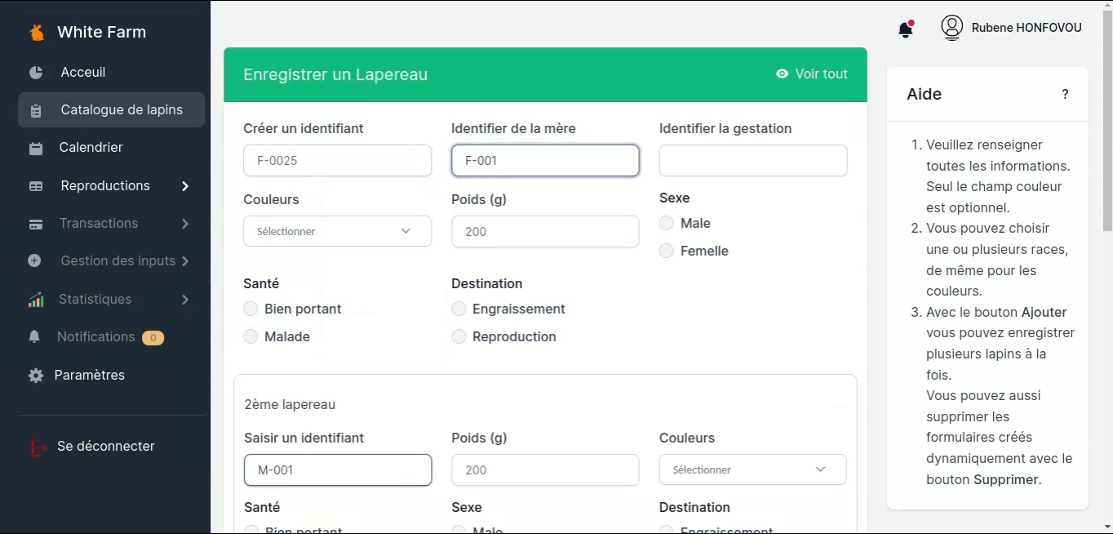Click the notification bell icon
Screen dimensions: 1113x534
pyautogui.click(x=905, y=30)
